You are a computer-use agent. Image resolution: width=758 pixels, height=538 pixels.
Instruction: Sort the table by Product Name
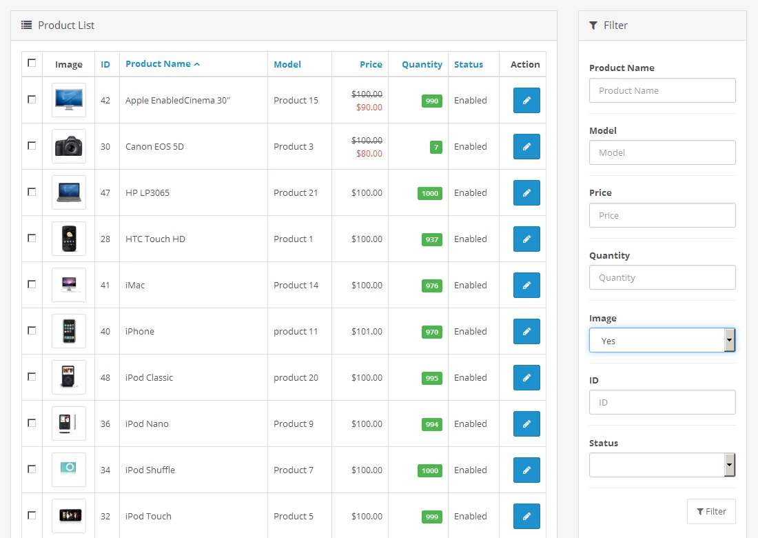point(163,64)
